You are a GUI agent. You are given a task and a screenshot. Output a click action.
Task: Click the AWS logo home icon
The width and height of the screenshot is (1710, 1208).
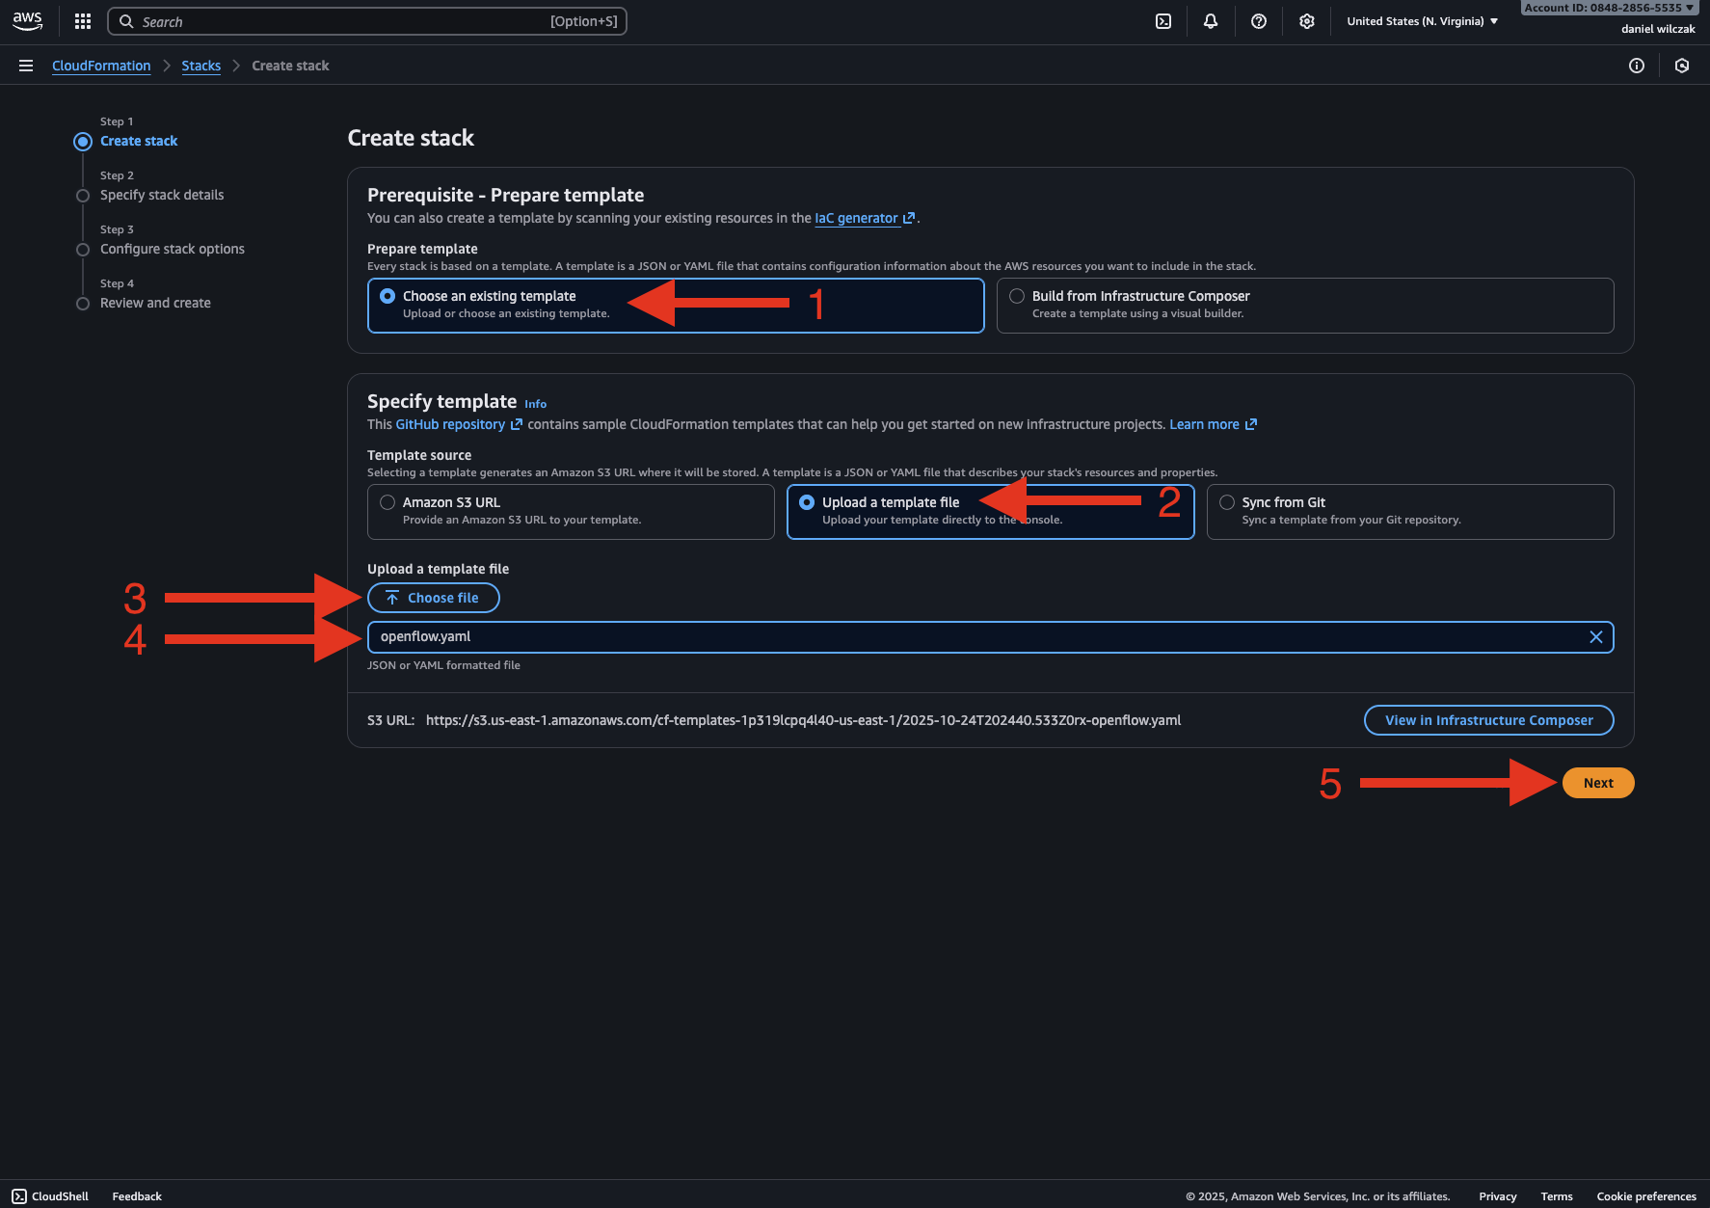27,21
